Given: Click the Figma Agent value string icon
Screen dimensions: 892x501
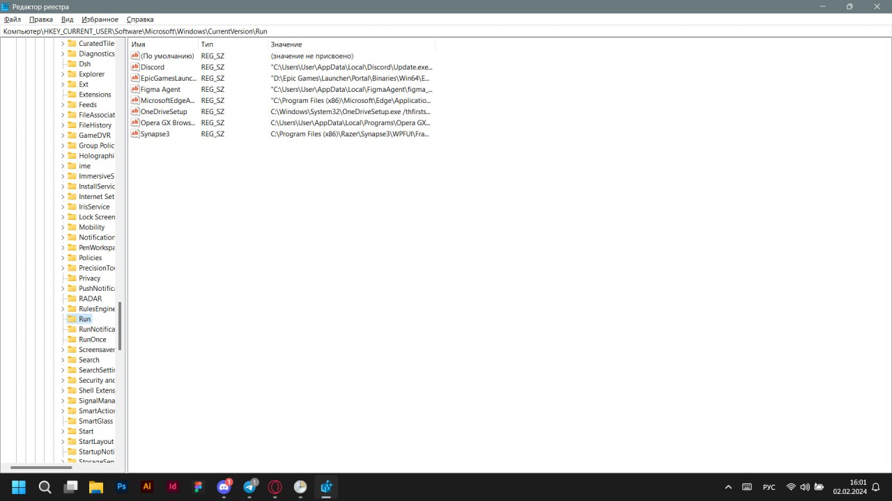Looking at the screenshot, I should pyautogui.click(x=135, y=89).
